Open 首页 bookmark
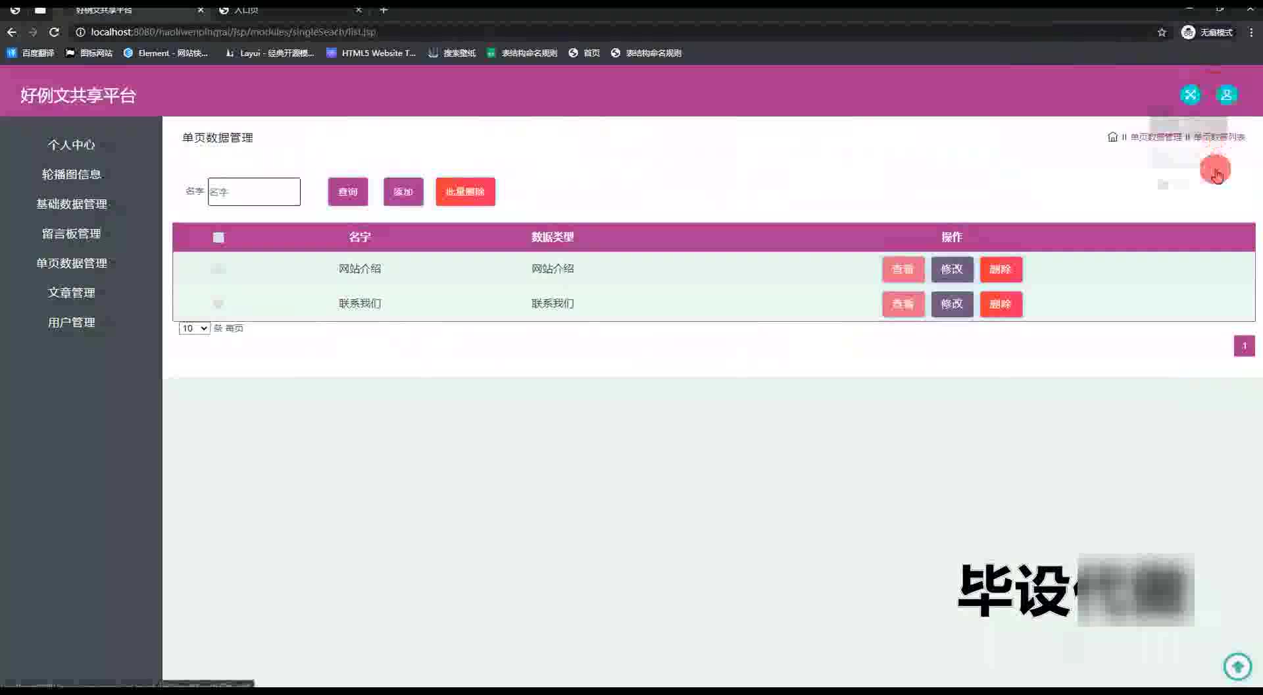Viewport: 1263px width, 695px height. (584, 53)
